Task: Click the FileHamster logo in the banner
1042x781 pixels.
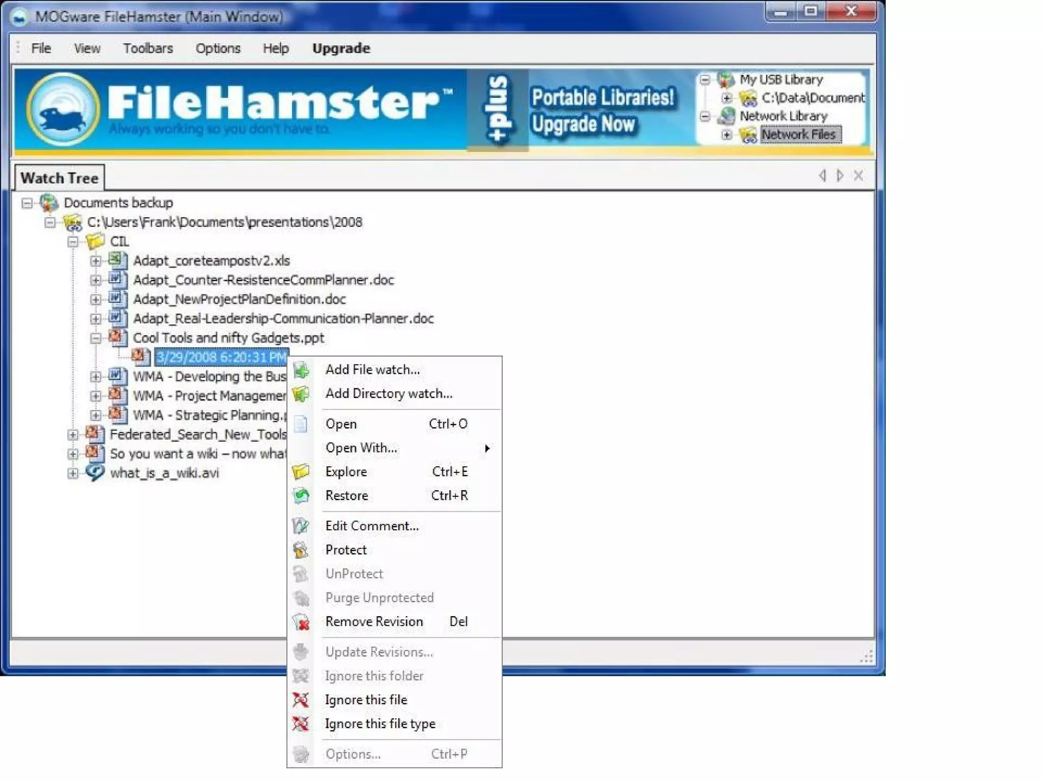Action: coord(63,109)
